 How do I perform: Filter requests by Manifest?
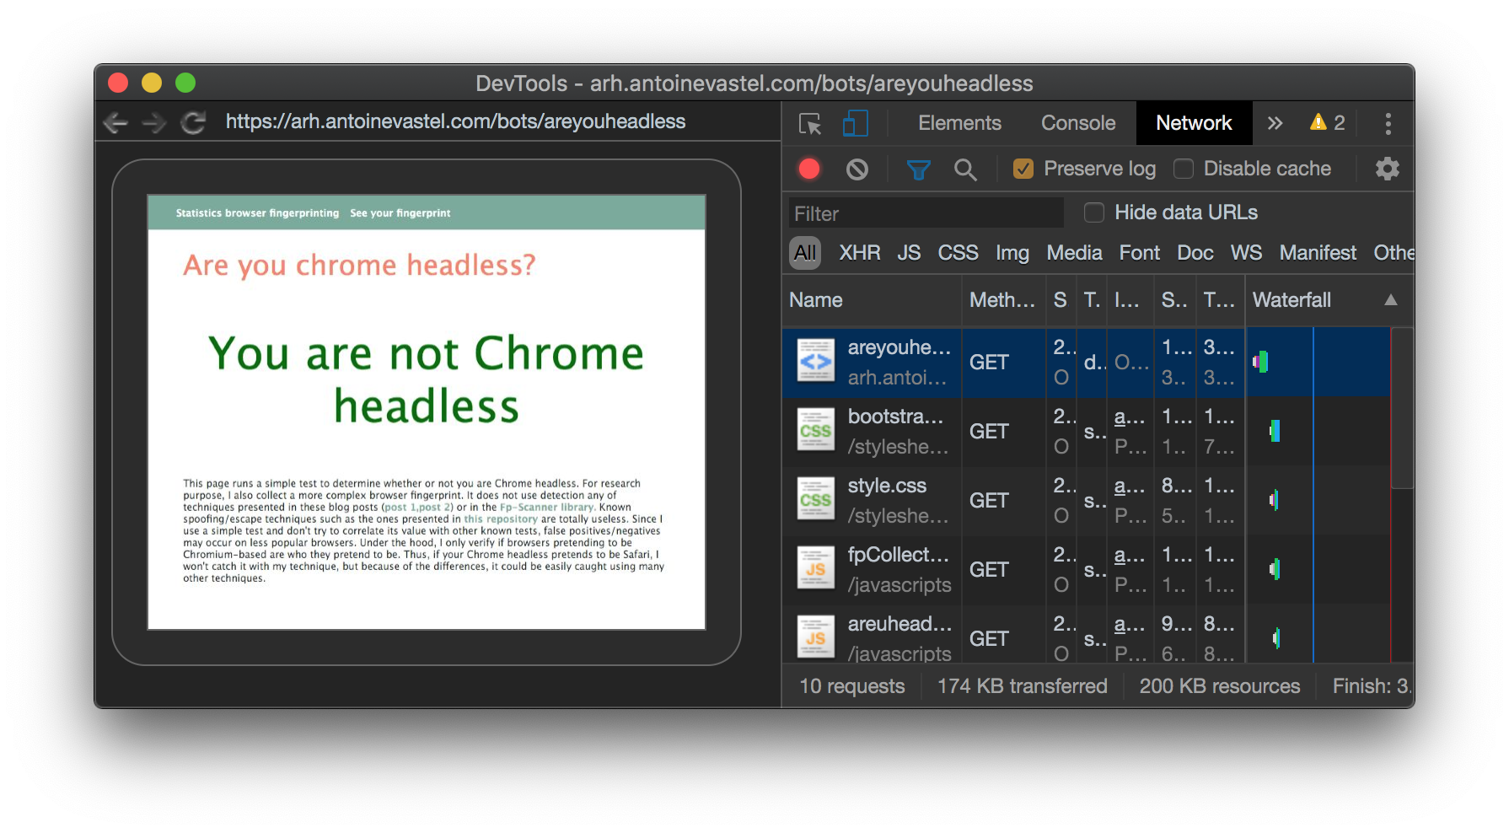[1318, 253]
